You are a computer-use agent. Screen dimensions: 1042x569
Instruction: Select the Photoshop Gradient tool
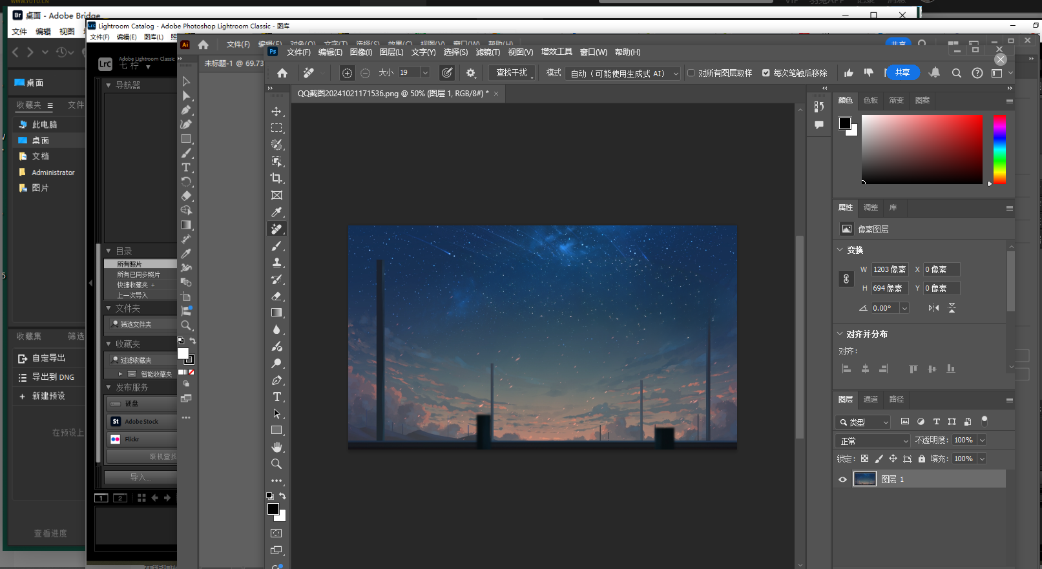276,313
